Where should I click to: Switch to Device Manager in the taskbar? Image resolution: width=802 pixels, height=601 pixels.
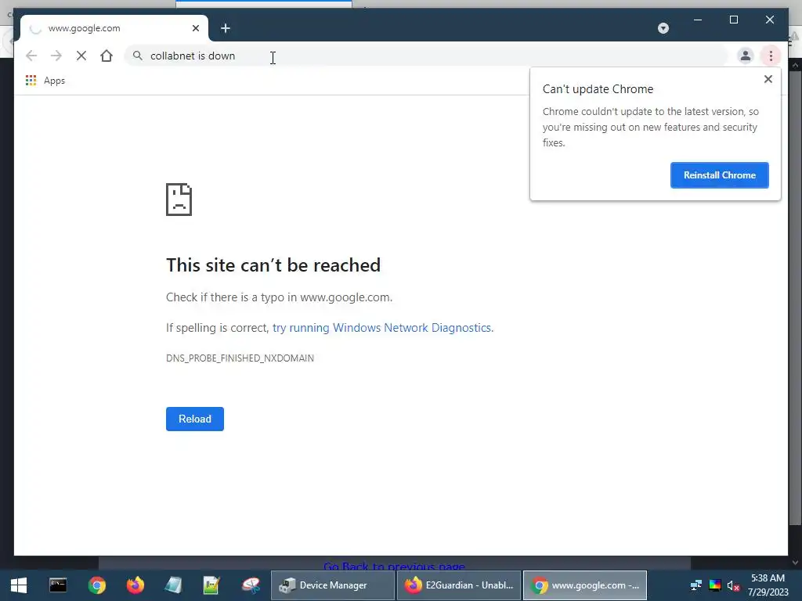332,585
